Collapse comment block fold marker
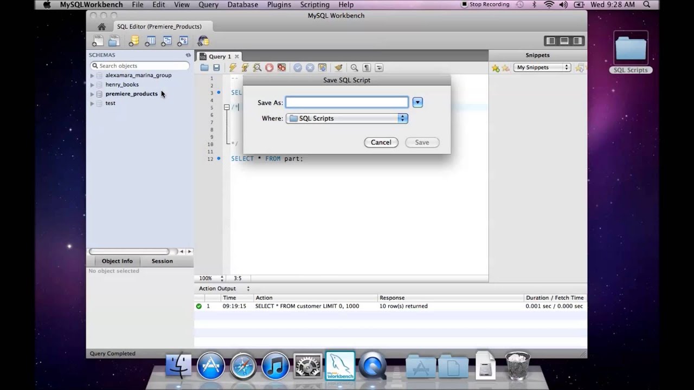 coord(227,107)
